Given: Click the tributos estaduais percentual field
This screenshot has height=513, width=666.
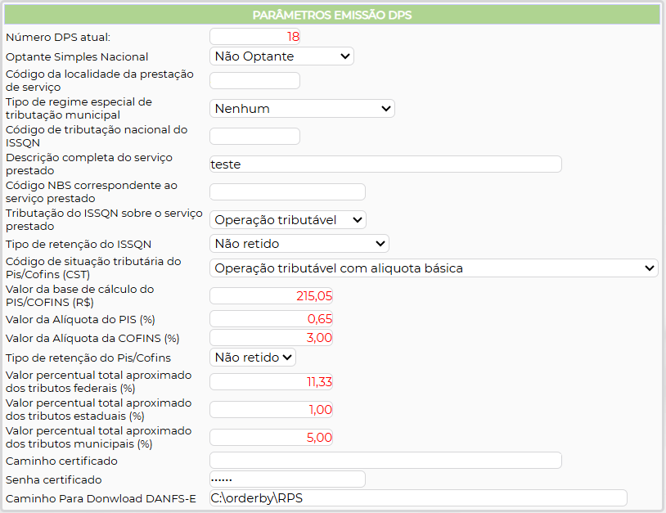Looking at the screenshot, I should (272, 409).
